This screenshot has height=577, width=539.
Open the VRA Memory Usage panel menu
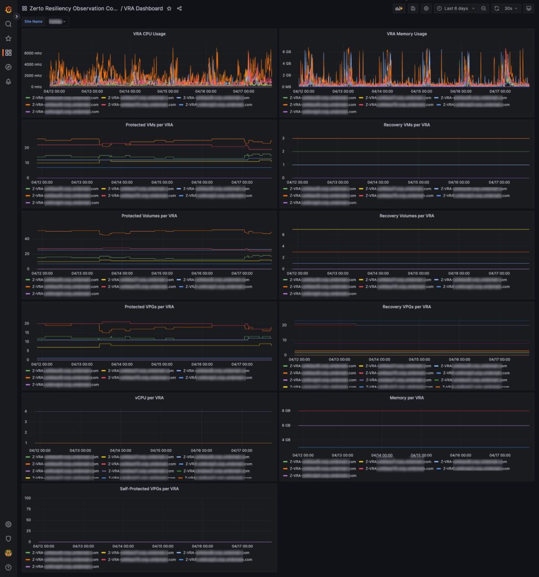coord(407,34)
